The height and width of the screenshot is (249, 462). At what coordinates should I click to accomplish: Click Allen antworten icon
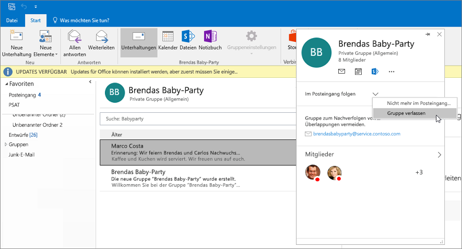pyautogui.click(x=75, y=36)
